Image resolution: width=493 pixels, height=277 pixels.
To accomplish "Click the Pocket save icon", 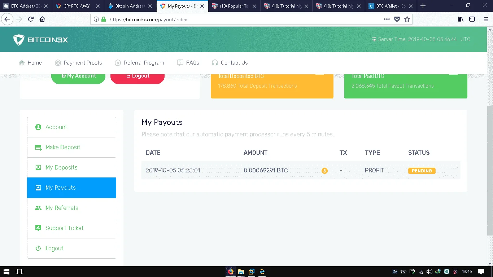I will (397, 19).
